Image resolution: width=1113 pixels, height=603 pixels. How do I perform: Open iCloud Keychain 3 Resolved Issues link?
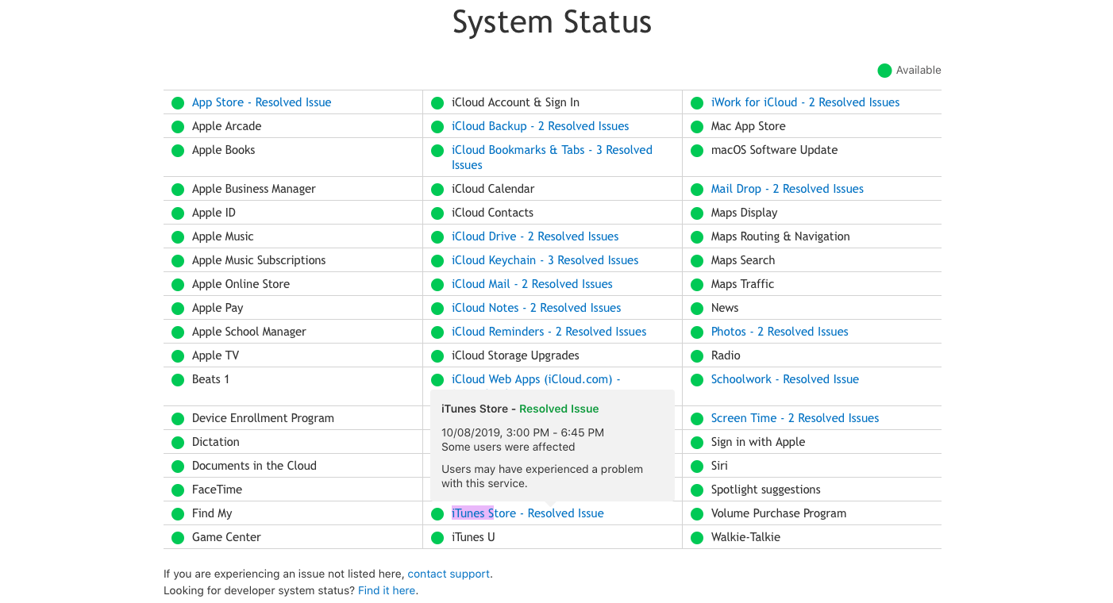coord(545,260)
